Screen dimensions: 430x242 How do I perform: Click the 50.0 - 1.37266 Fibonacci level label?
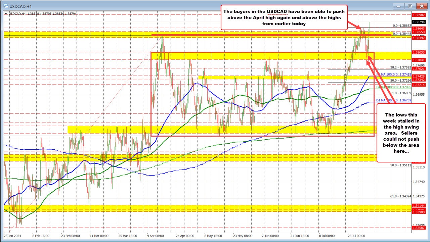400,80
